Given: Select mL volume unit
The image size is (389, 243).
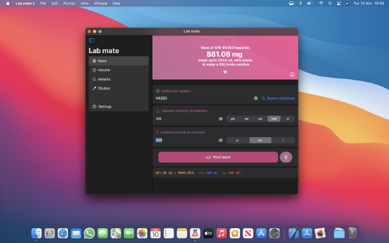Looking at the screenshot, I should click(x=260, y=141).
